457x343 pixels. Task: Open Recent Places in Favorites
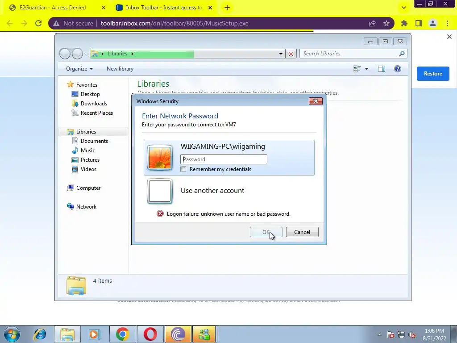(96, 113)
